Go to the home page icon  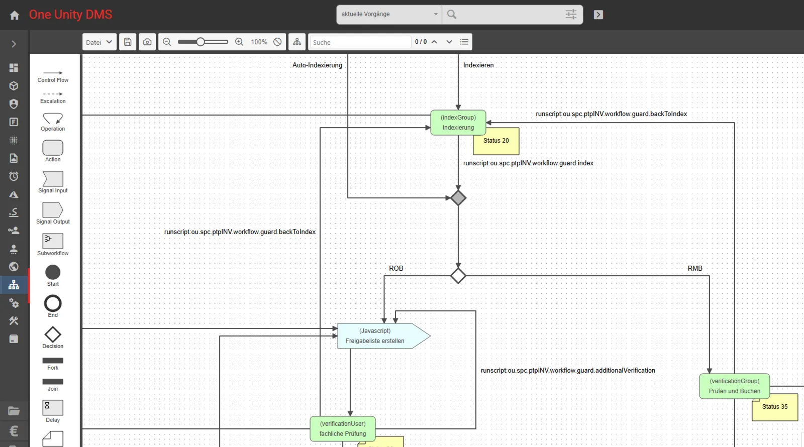click(x=15, y=15)
